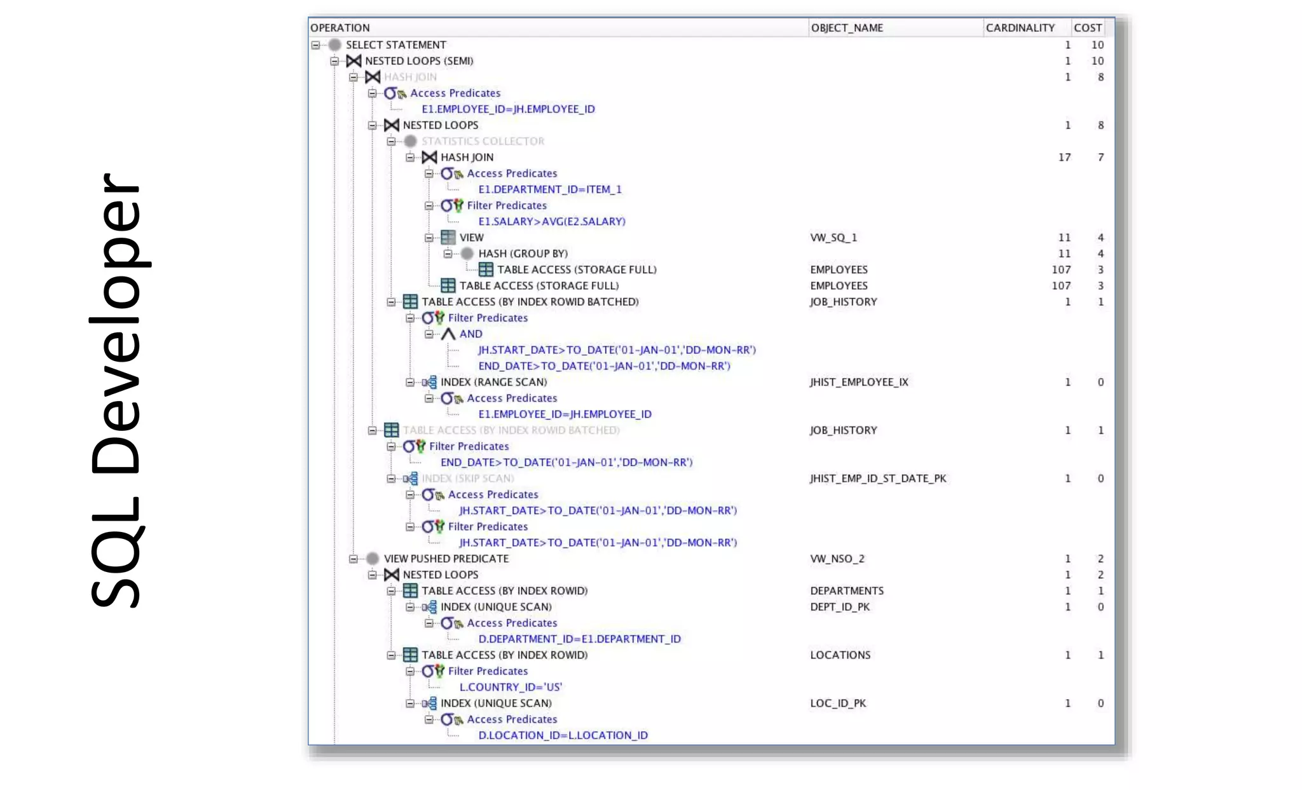Click Access Predicates icon above D.LOCATION_ID=L.LOCATION_ID
The height and width of the screenshot is (790, 1302).
[452, 719]
